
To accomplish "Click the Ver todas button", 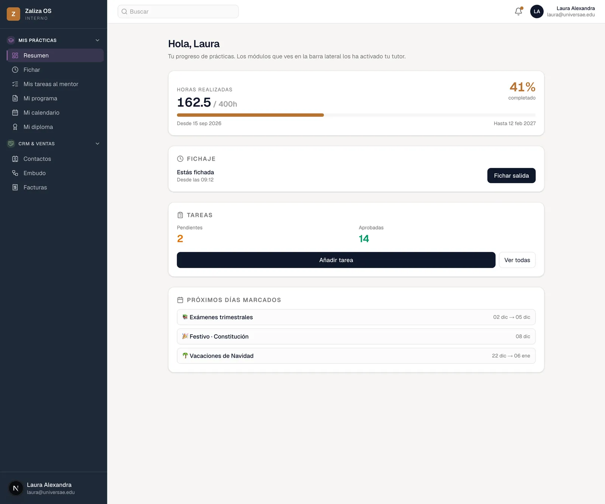I will tap(517, 260).
